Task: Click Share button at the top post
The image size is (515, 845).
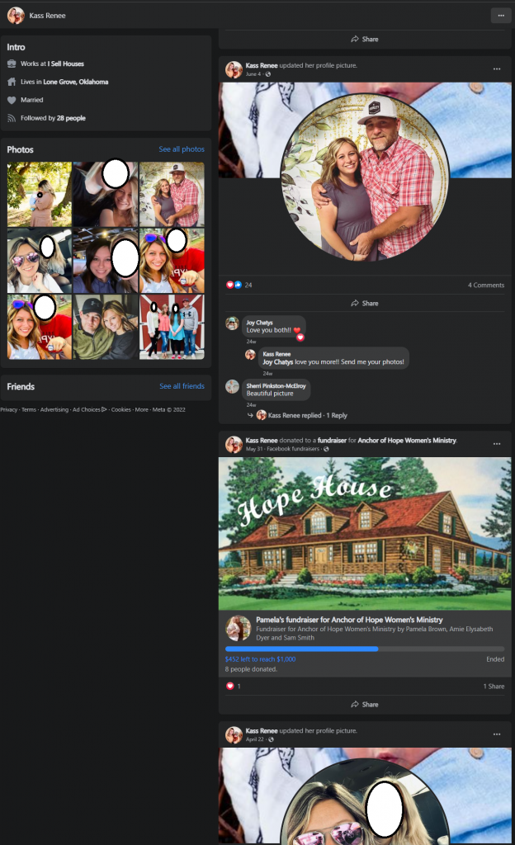Action: coord(365,40)
